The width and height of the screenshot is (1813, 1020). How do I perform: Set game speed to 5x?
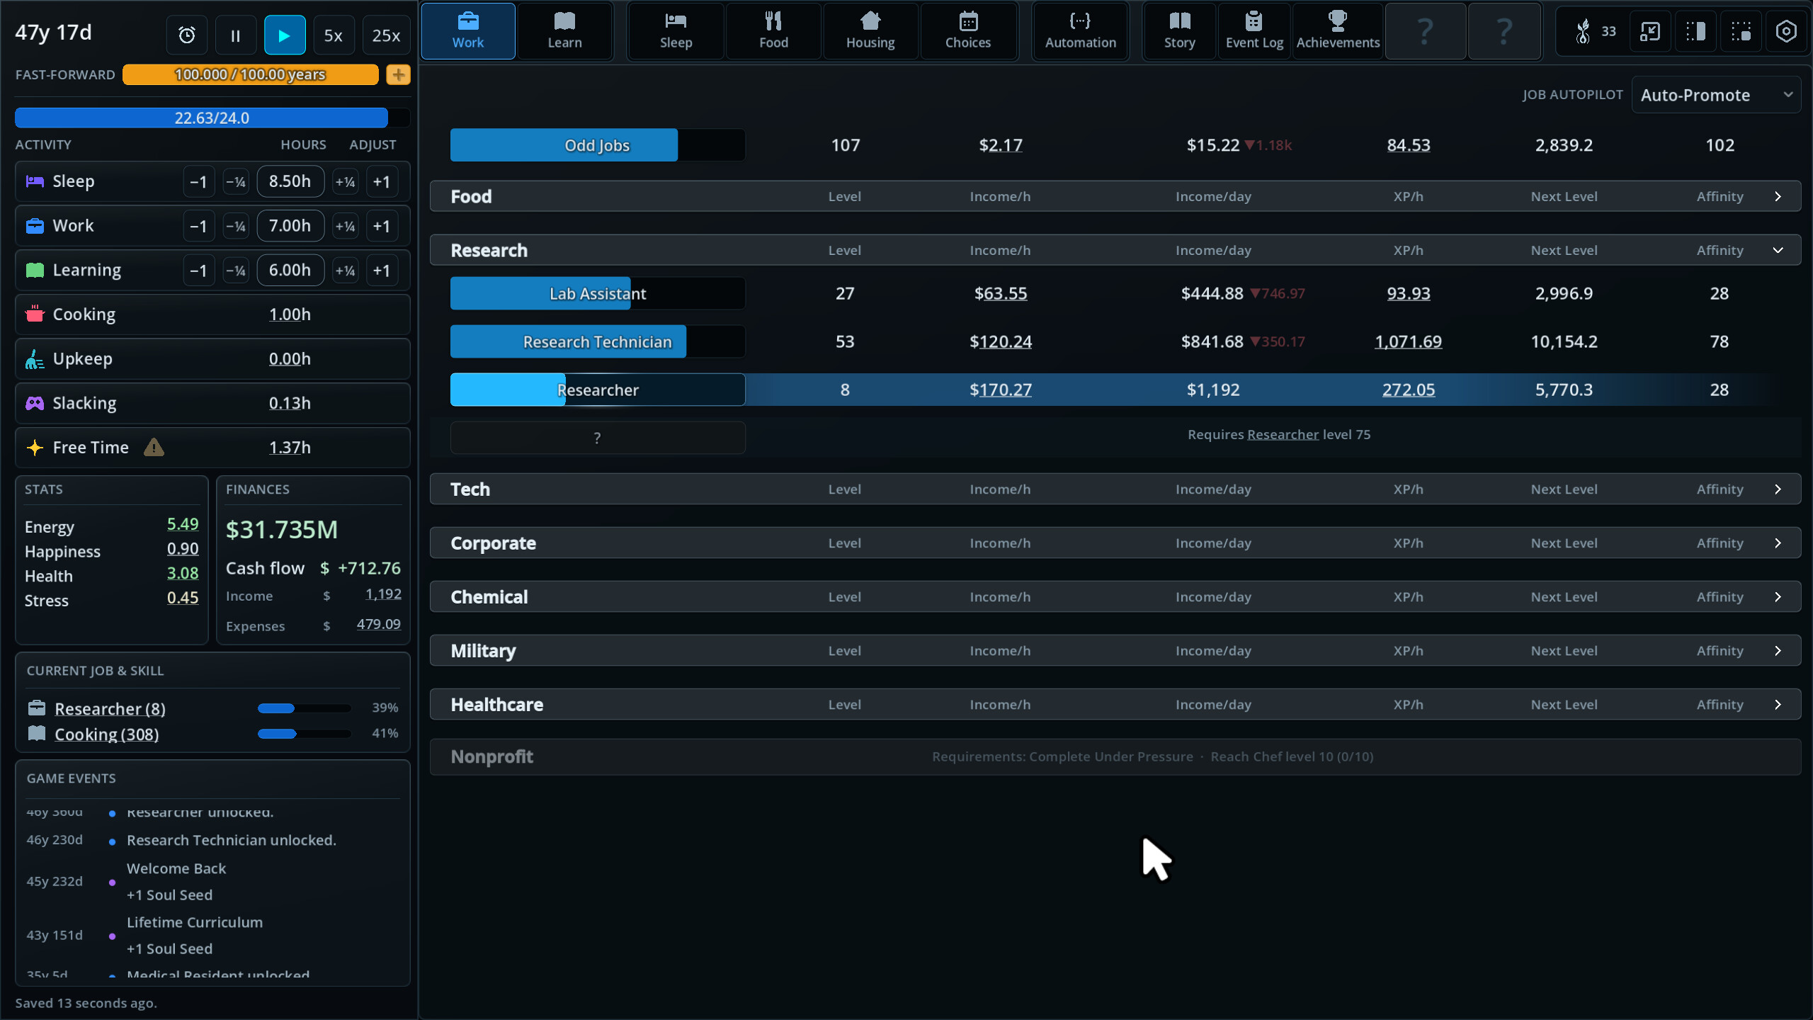point(334,35)
